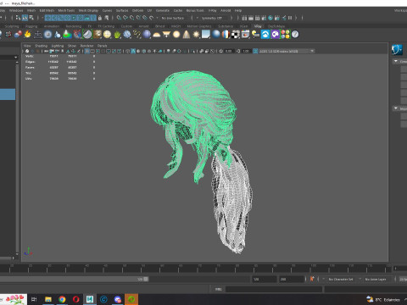
Task: Click the fire effect shelf icon
Action: 27,35
